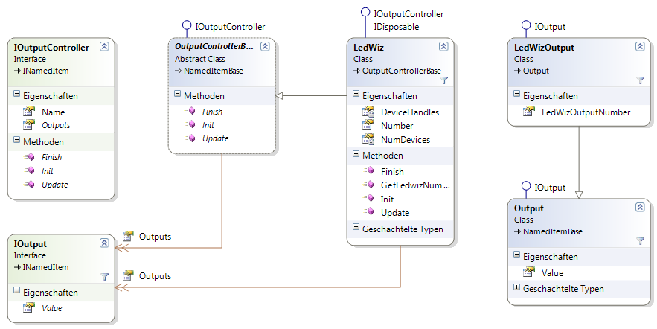Select the LedWizOutput class title

tap(544, 48)
